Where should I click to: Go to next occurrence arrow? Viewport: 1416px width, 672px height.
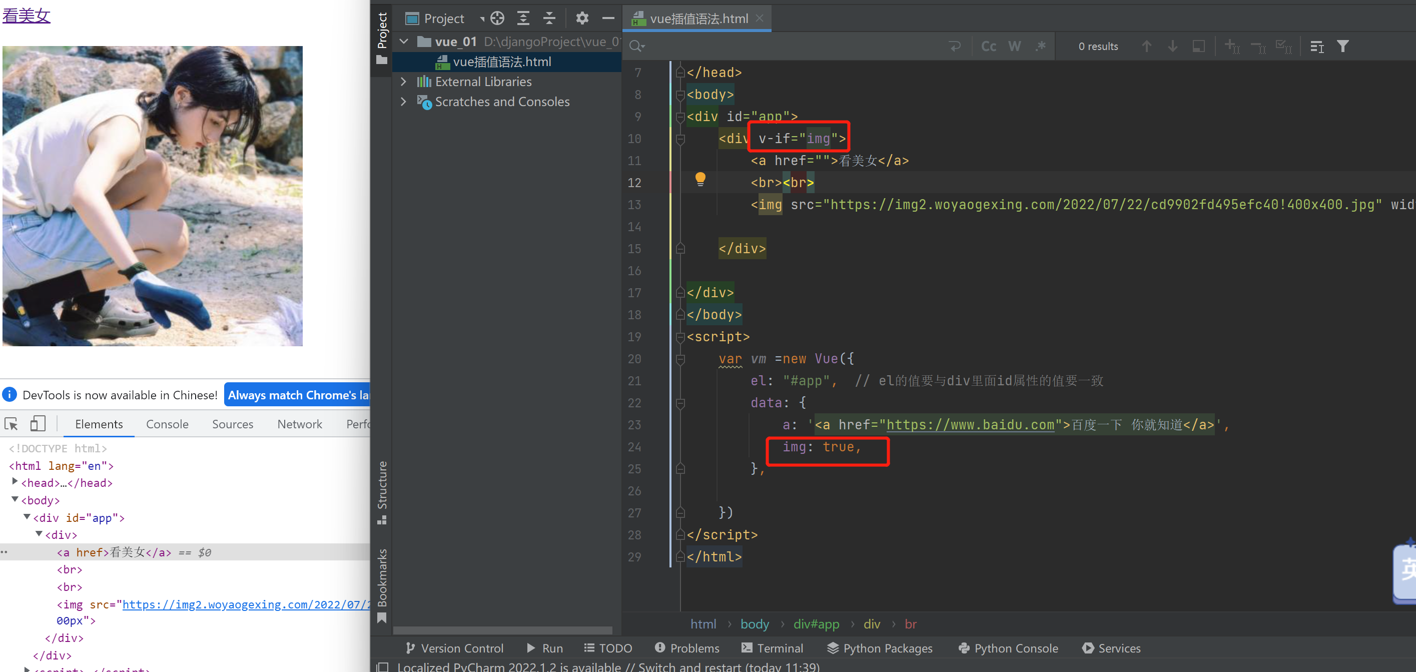click(1172, 46)
